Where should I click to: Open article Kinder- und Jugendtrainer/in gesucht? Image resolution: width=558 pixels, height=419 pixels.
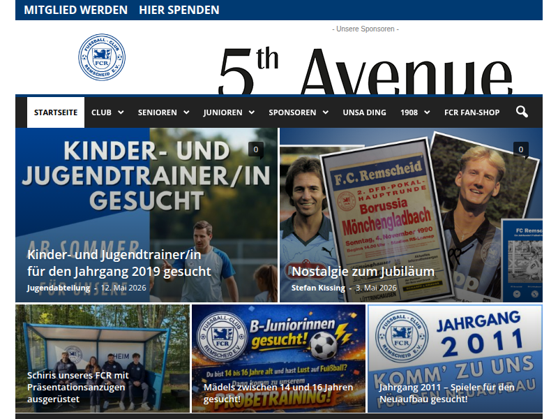point(119,263)
